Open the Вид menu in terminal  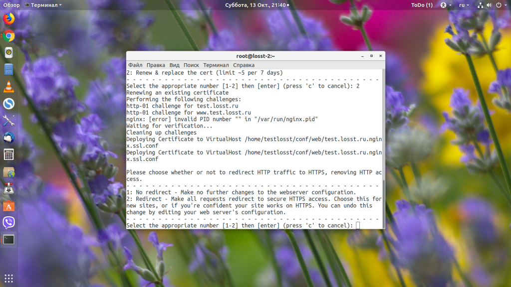pos(174,65)
